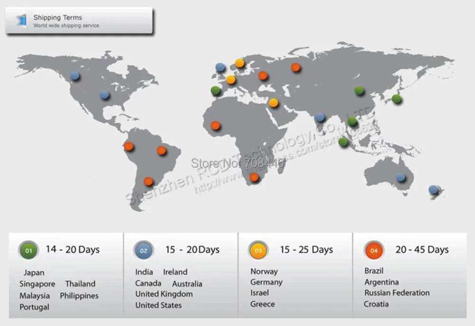The height and width of the screenshot is (326, 475).
Task: Pick 'Brazil' in the 04 list
Action: [374, 271]
